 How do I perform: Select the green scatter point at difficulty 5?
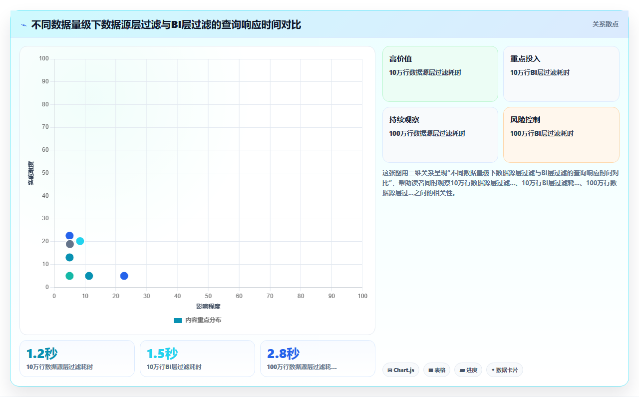point(69,276)
